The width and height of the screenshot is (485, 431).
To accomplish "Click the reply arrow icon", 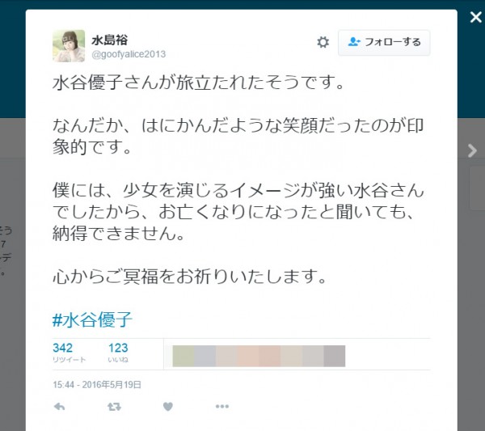I will [x=59, y=406].
